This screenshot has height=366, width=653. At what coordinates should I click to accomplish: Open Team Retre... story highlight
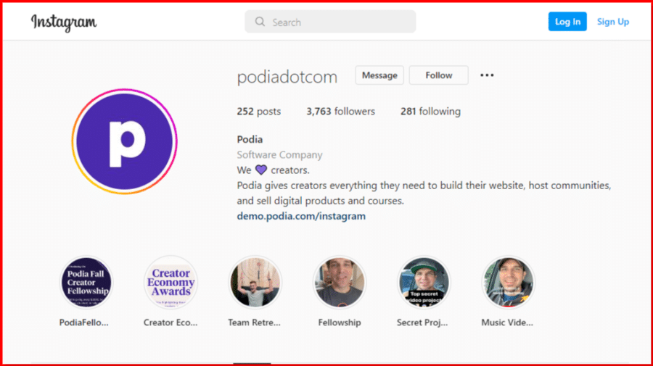[x=255, y=283]
